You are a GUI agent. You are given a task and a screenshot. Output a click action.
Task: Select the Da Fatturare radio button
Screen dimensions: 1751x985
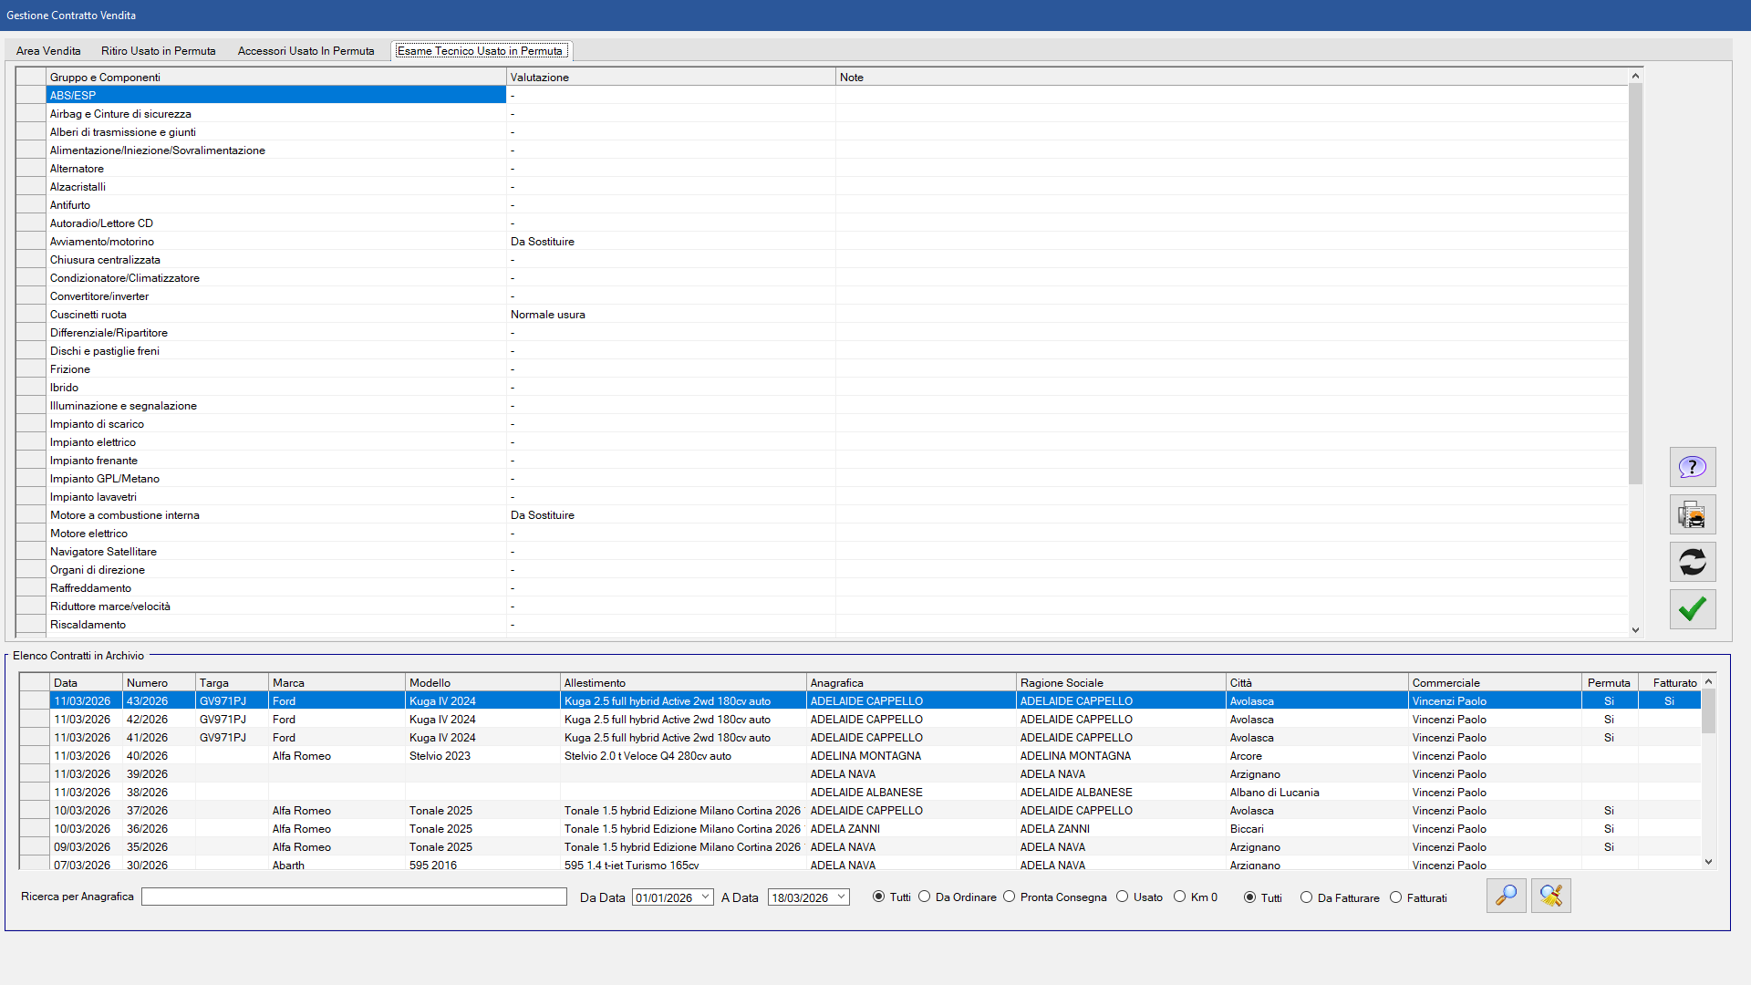pos(1307,897)
